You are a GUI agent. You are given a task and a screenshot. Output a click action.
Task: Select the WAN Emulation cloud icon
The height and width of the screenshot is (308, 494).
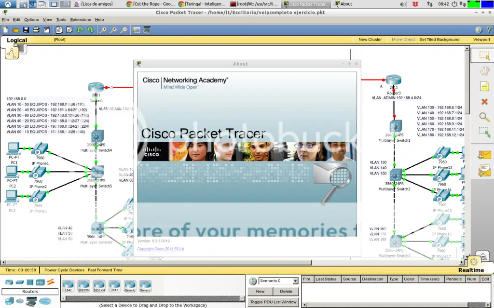click(x=20, y=301)
